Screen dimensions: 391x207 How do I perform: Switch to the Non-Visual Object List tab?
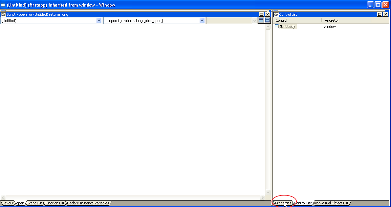(x=332, y=203)
